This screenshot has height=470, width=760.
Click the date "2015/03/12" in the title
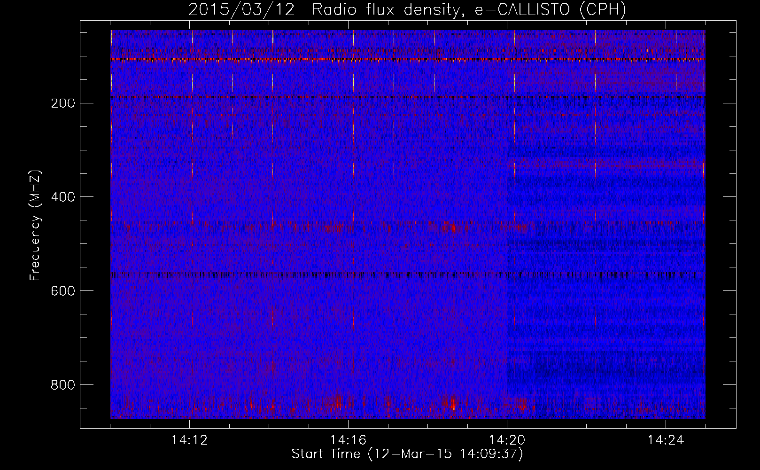click(x=241, y=10)
